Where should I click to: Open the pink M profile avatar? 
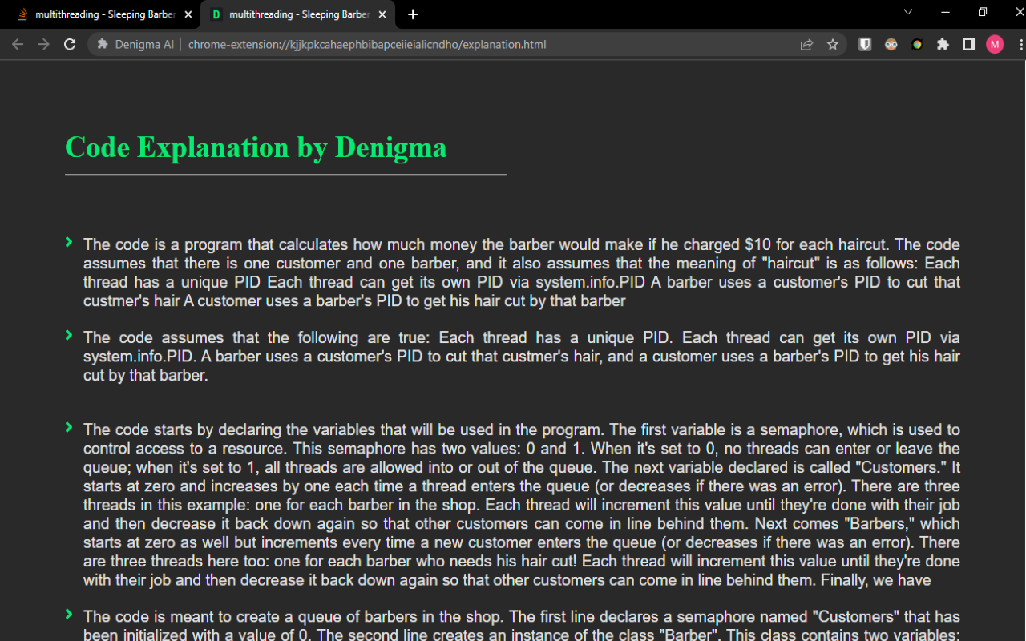995,45
